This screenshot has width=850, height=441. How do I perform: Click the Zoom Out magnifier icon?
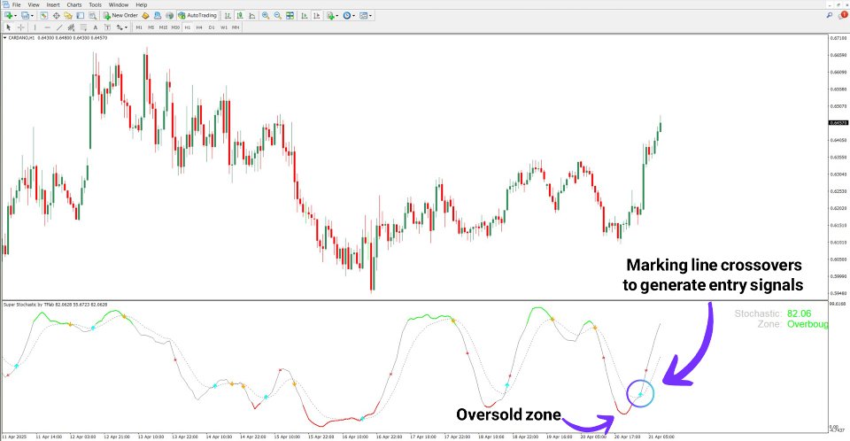click(277, 16)
